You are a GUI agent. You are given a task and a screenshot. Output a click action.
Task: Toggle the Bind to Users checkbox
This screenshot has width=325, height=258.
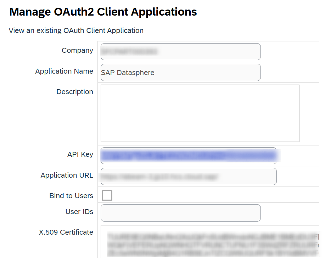pos(107,195)
